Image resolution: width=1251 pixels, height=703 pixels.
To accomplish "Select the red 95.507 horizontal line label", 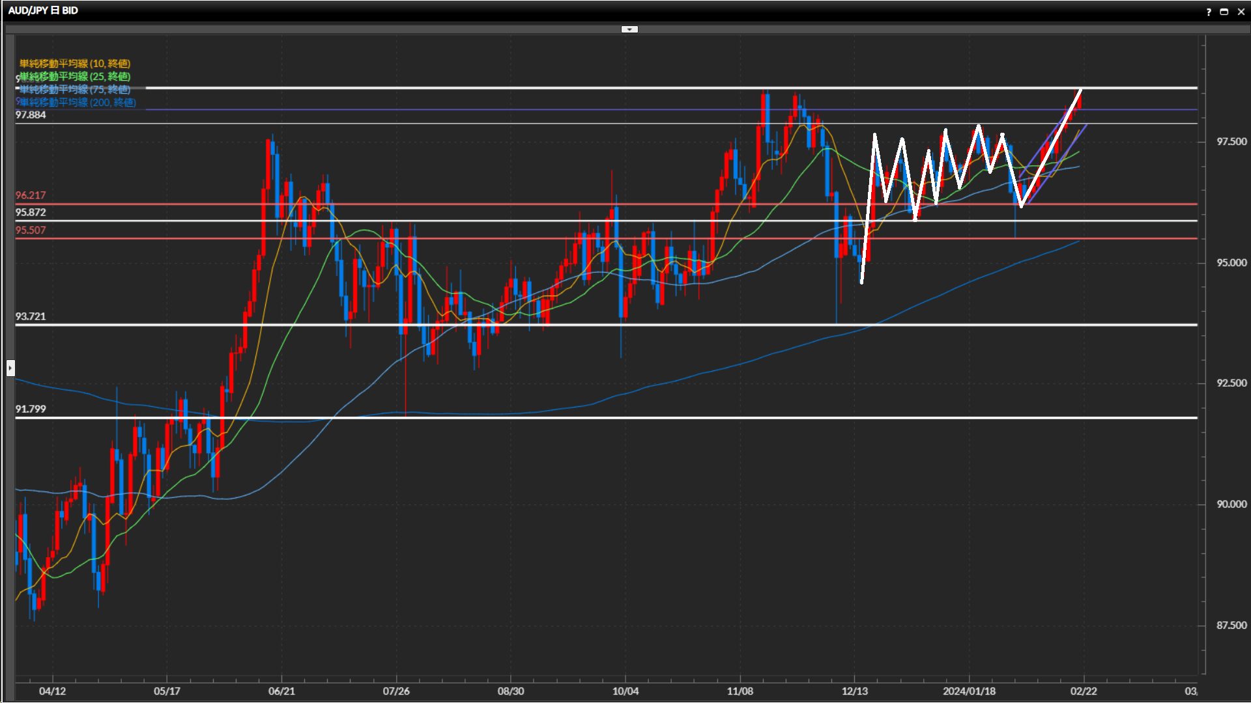I will 31,230.
